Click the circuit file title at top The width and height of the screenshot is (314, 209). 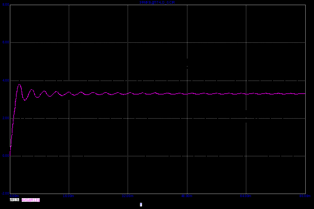[x=157, y=3]
